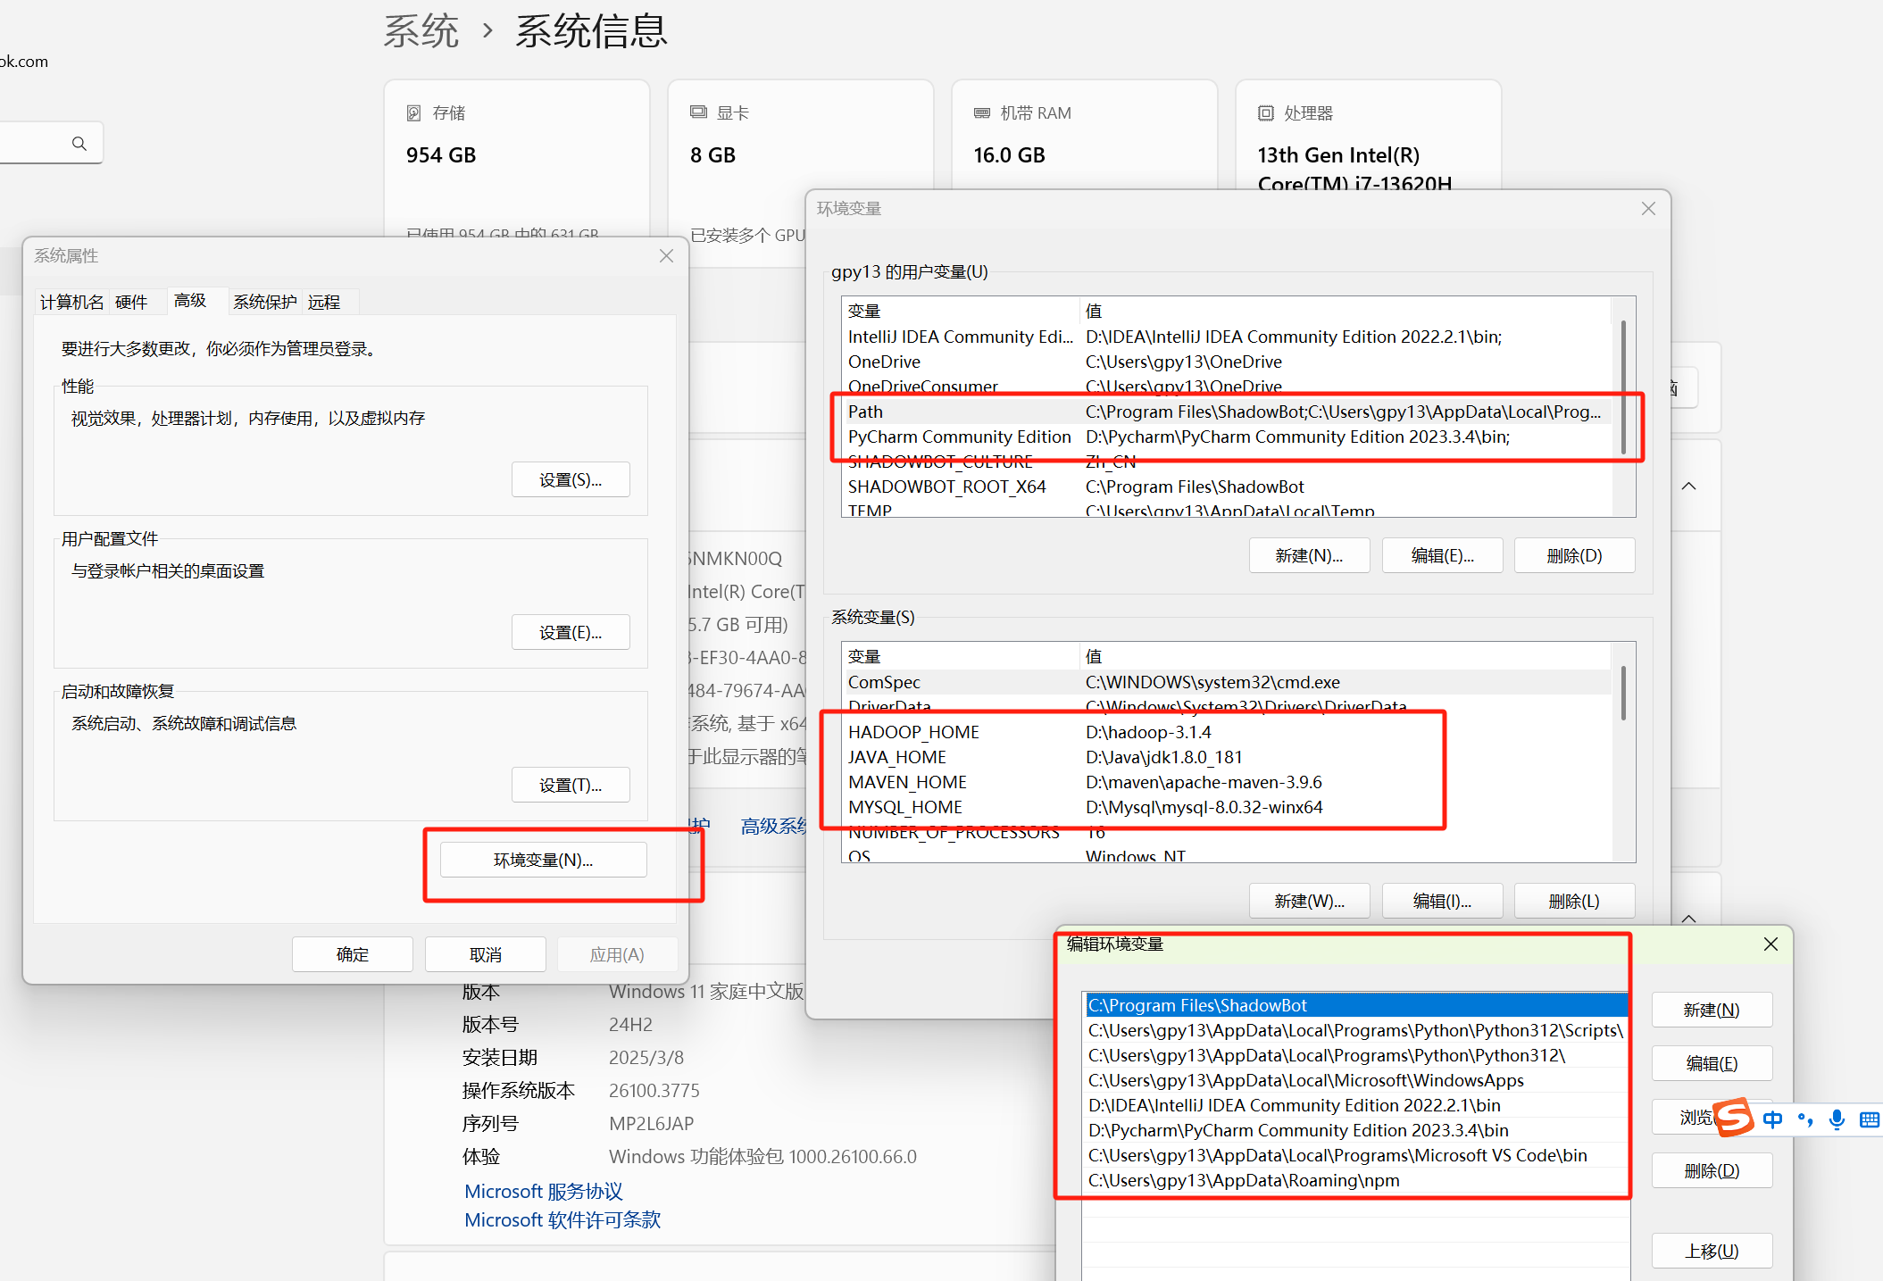Open the Microsoft 服务协议 link
The image size is (1883, 1281).
543,1191
